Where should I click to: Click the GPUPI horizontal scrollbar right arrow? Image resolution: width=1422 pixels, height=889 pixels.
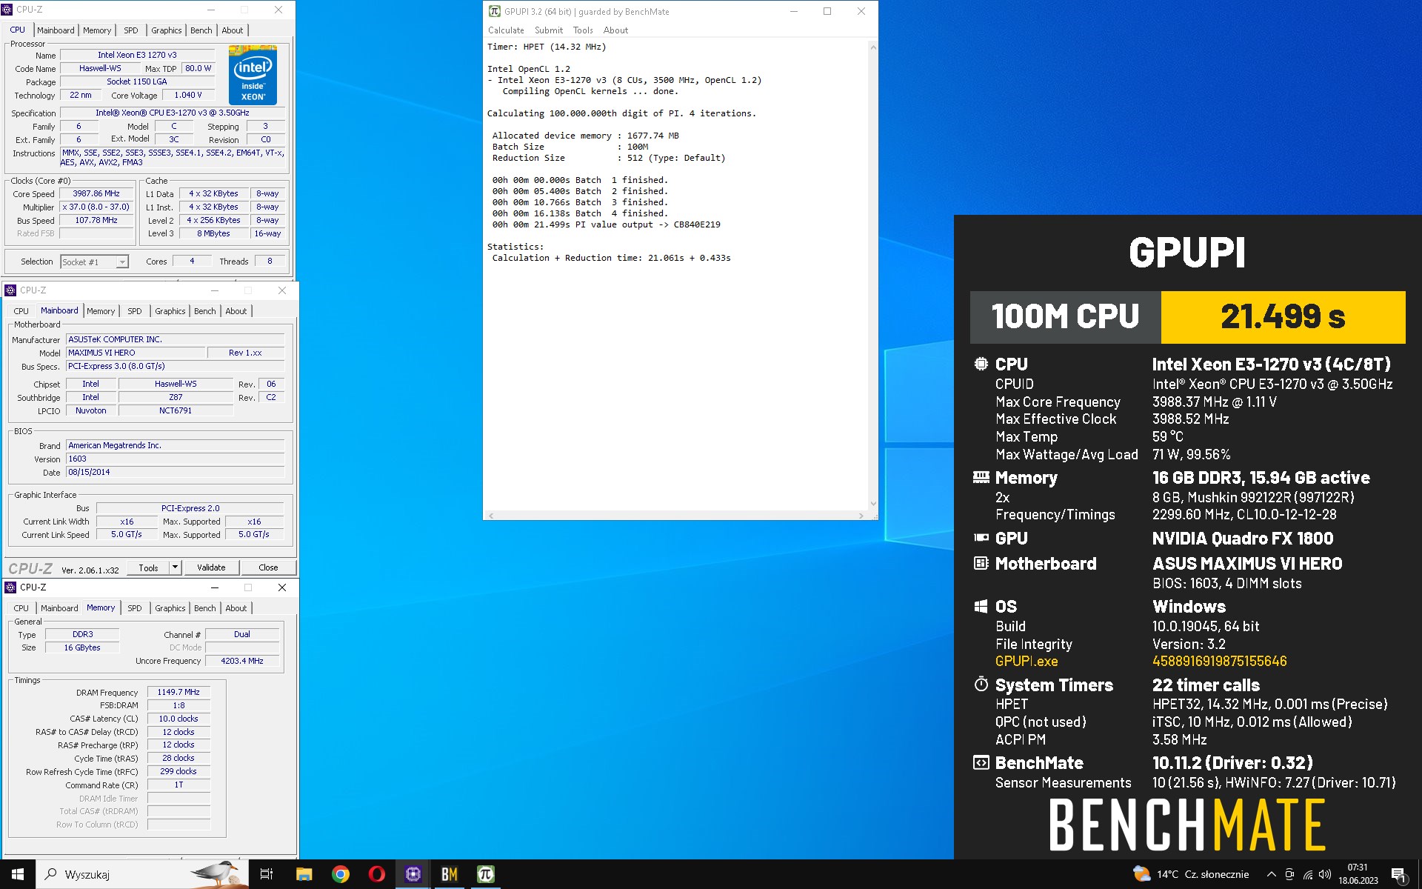861,516
